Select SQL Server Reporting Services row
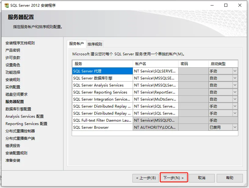This screenshot has width=249, height=188. tap(103, 92)
